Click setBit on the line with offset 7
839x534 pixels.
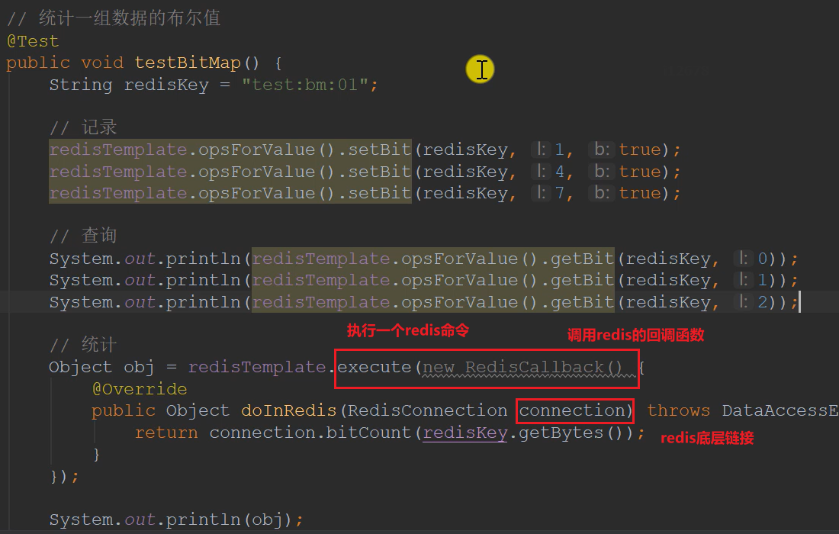click(x=379, y=193)
